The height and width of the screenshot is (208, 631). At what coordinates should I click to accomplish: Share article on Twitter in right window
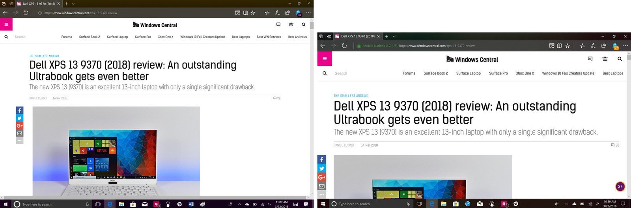[x=322, y=168]
